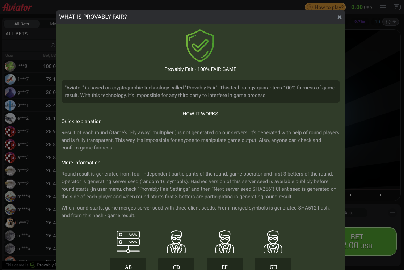Viewport: 404px width, 270px height.
Task: Switch to the All Bets tab
Action: click(22, 24)
